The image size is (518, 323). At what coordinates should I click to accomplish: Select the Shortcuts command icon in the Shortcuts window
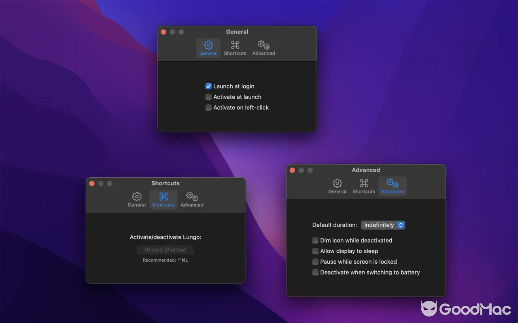163,197
